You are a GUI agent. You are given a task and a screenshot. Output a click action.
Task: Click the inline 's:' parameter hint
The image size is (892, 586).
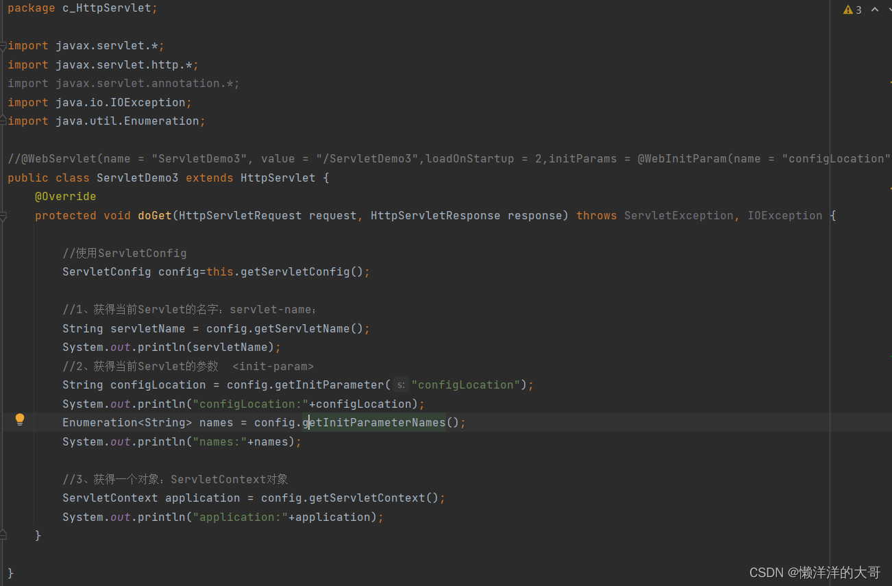[x=400, y=384]
